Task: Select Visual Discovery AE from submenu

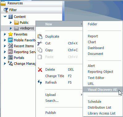Action: coord(103,90)
